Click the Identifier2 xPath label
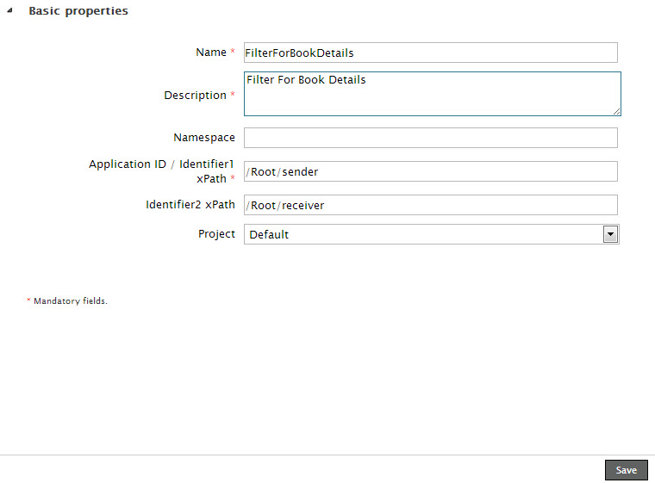The image size is (655, 483). [x=190, y=205]
